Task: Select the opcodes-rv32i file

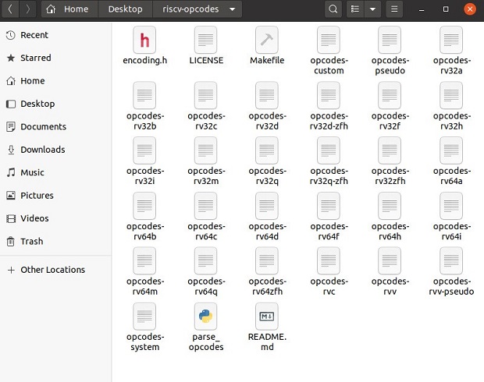Action: point(144,150)
